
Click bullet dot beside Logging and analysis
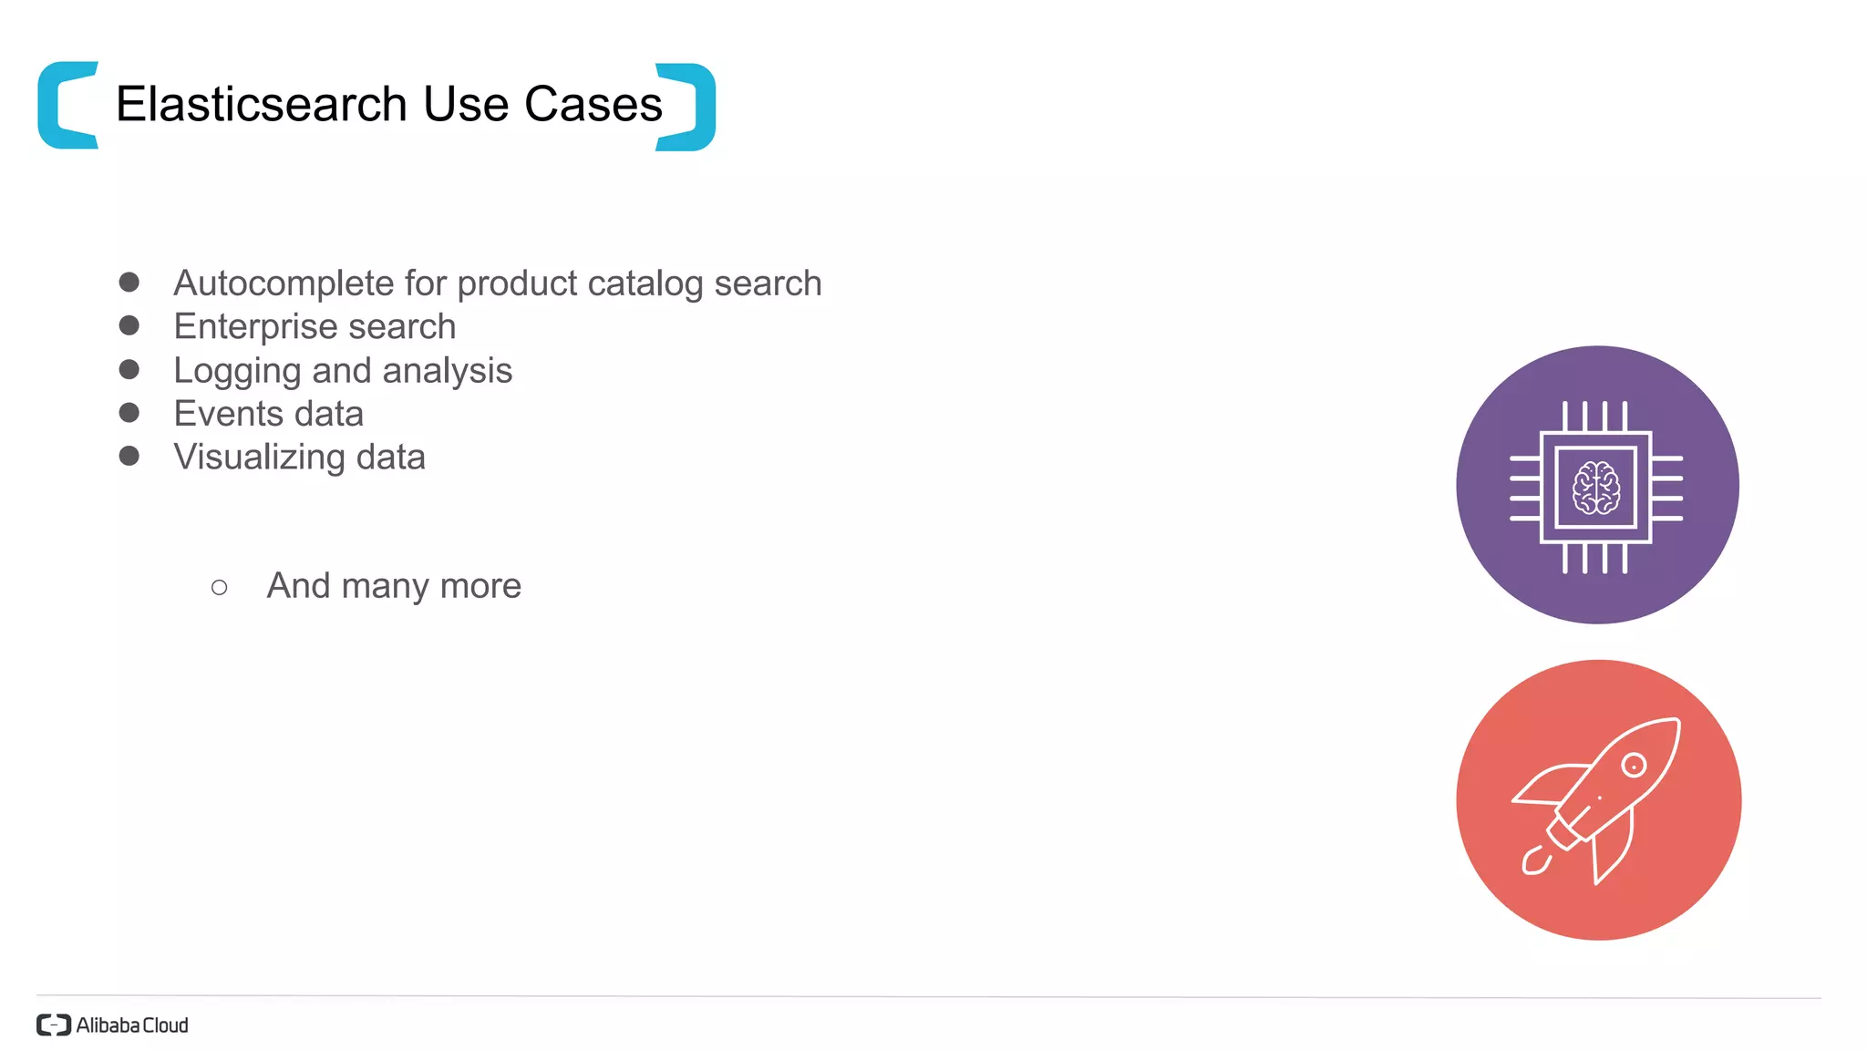tap(129, 369)
